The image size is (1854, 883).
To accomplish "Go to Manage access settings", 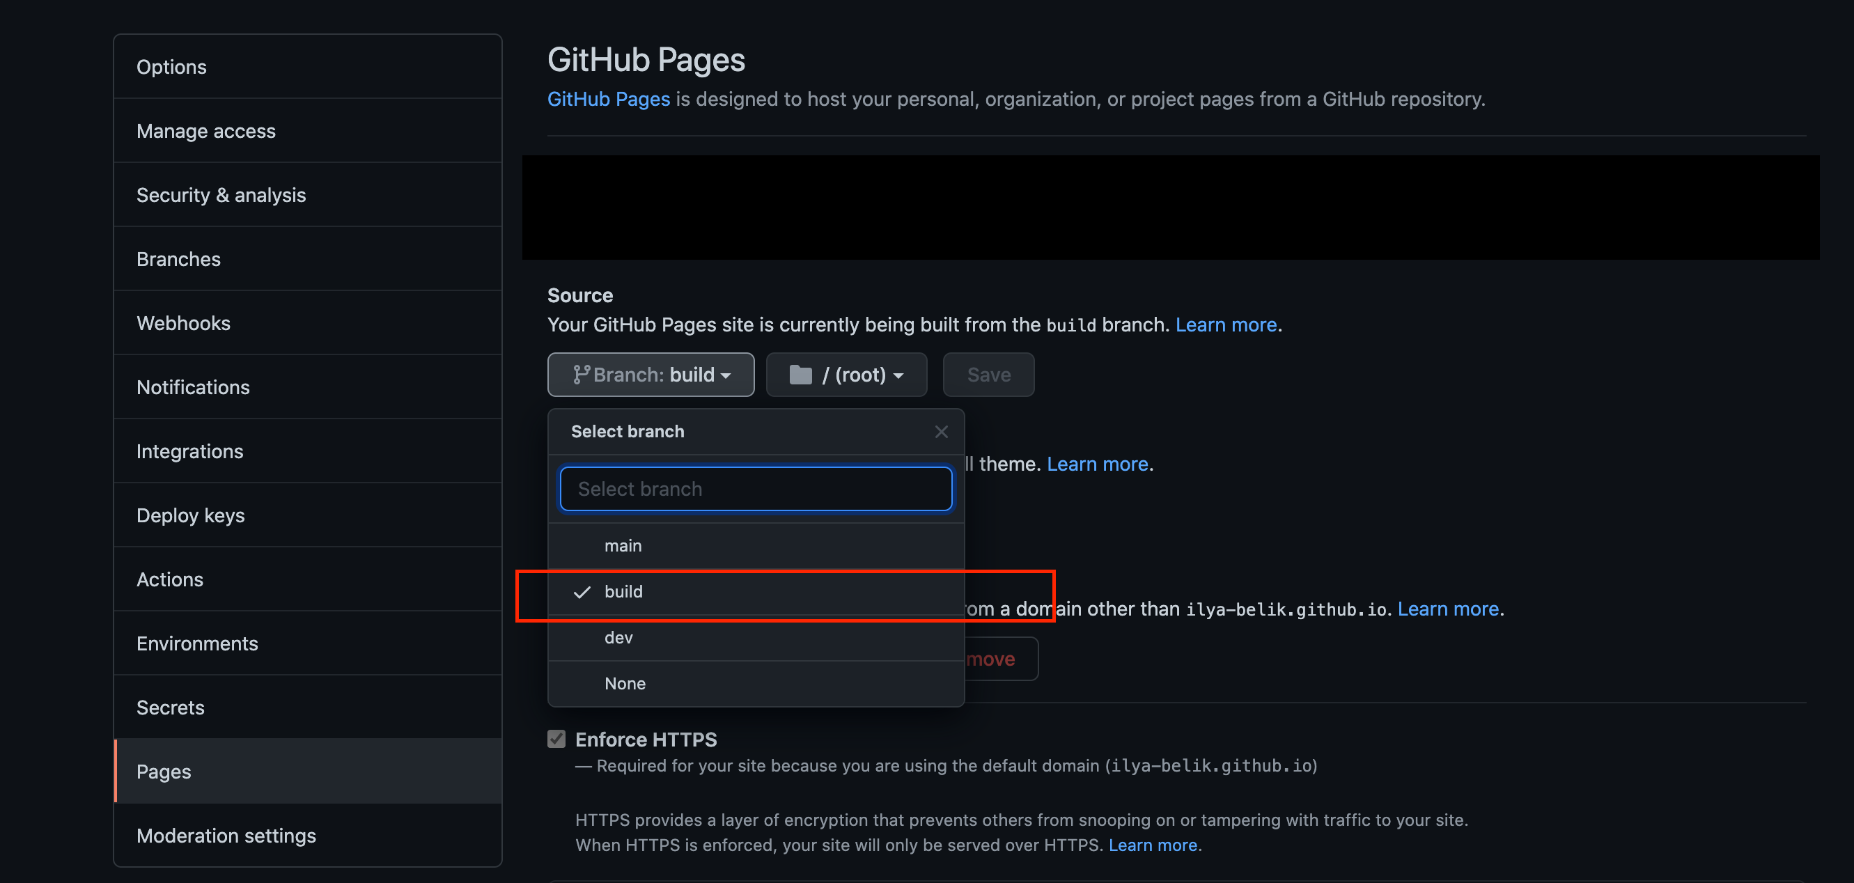I will [x=206, y=131].
